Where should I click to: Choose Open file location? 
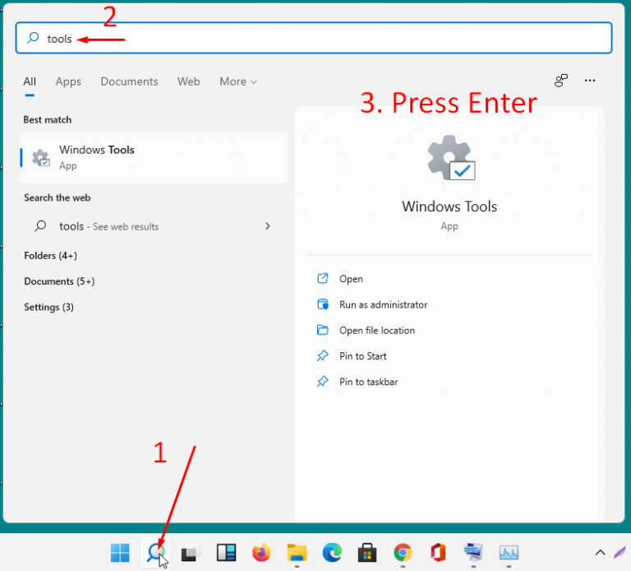click(376, 331)
